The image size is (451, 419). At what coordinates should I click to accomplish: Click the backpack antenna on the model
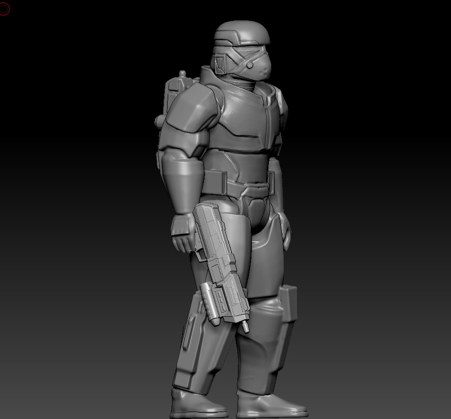182,74
